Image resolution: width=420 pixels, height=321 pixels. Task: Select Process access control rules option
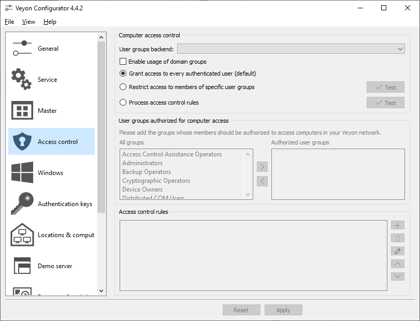pyautogui.click(x=123, y=103)
